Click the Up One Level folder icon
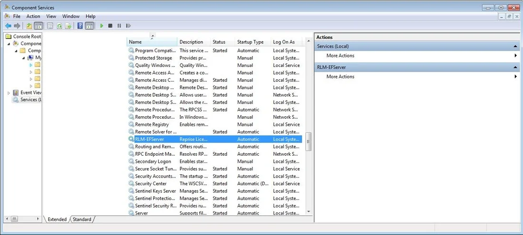This screenshot has height=235, width=523. click(29, 26)
